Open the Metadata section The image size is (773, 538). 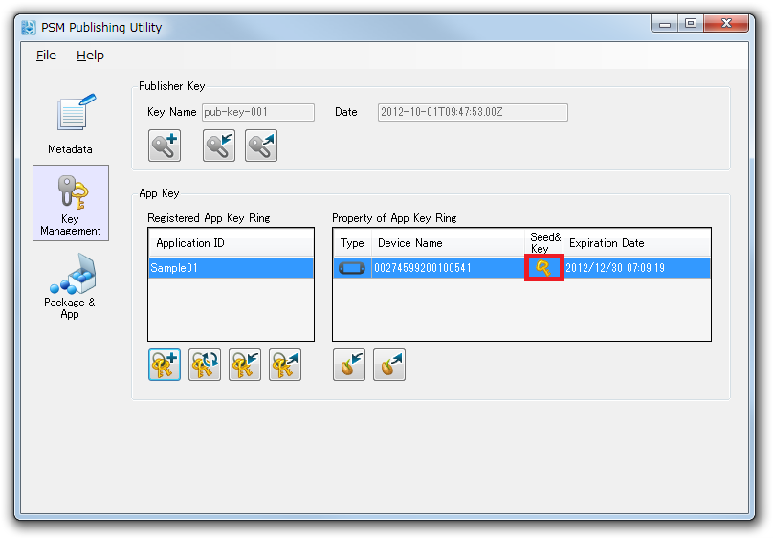71,123
